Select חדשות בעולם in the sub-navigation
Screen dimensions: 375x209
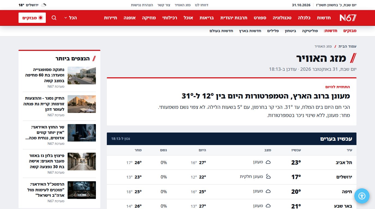[221, 31]
